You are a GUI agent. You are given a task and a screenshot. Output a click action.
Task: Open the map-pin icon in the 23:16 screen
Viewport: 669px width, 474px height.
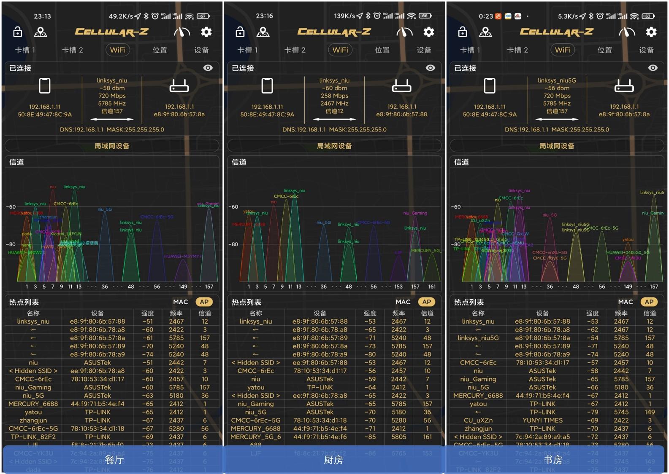point(263,32)
